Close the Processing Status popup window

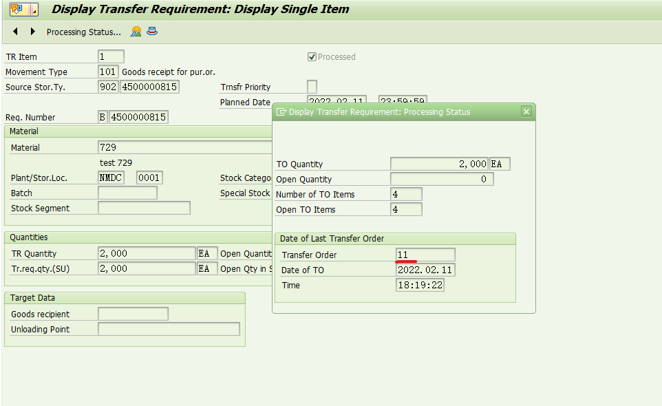(x=526, y=111)
